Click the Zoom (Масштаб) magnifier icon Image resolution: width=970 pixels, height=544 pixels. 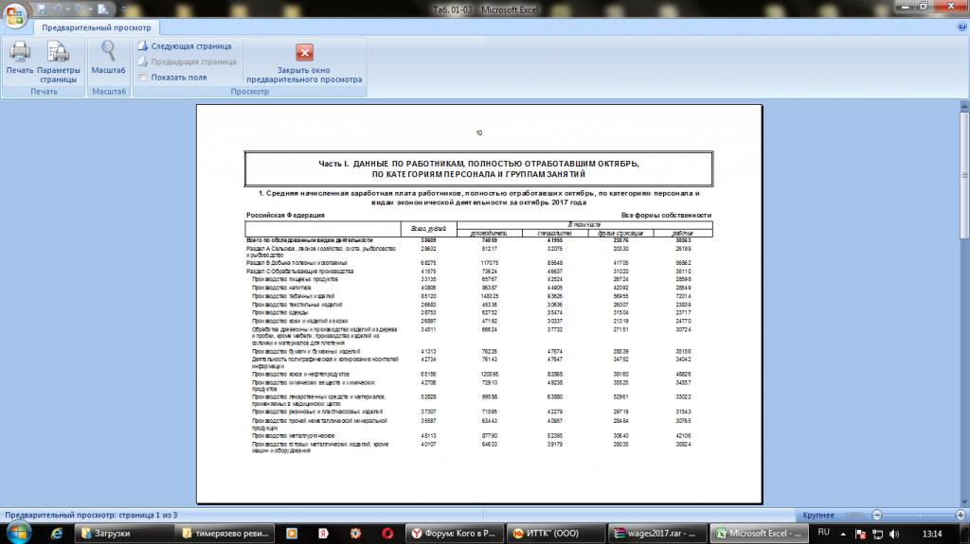pos(109,53)
